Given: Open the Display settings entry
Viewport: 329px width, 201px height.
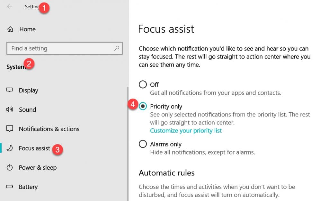Looking at the screenshot, I should click(29, 90).
